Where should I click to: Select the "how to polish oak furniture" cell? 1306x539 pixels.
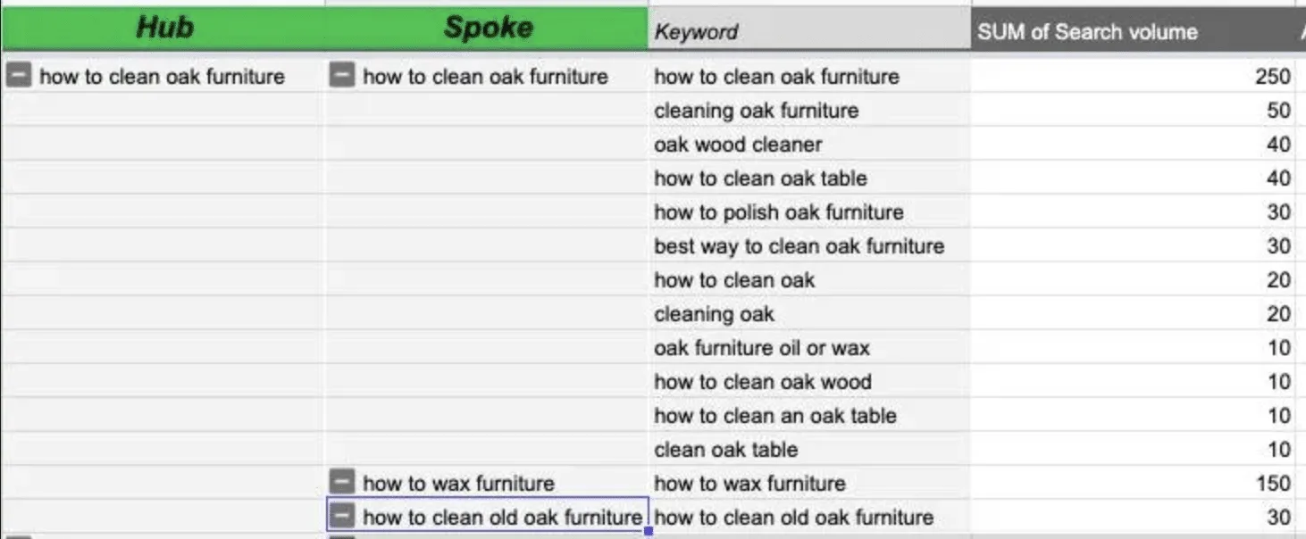[809, 212]
